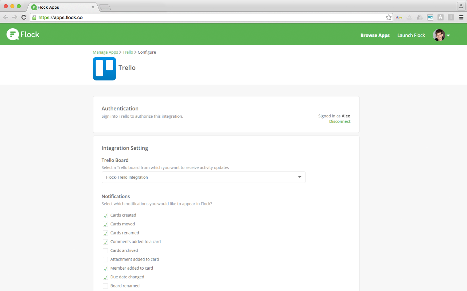Click the Trello Board dropdown arrow
467x291 pixels.
(x=299, y=177)
